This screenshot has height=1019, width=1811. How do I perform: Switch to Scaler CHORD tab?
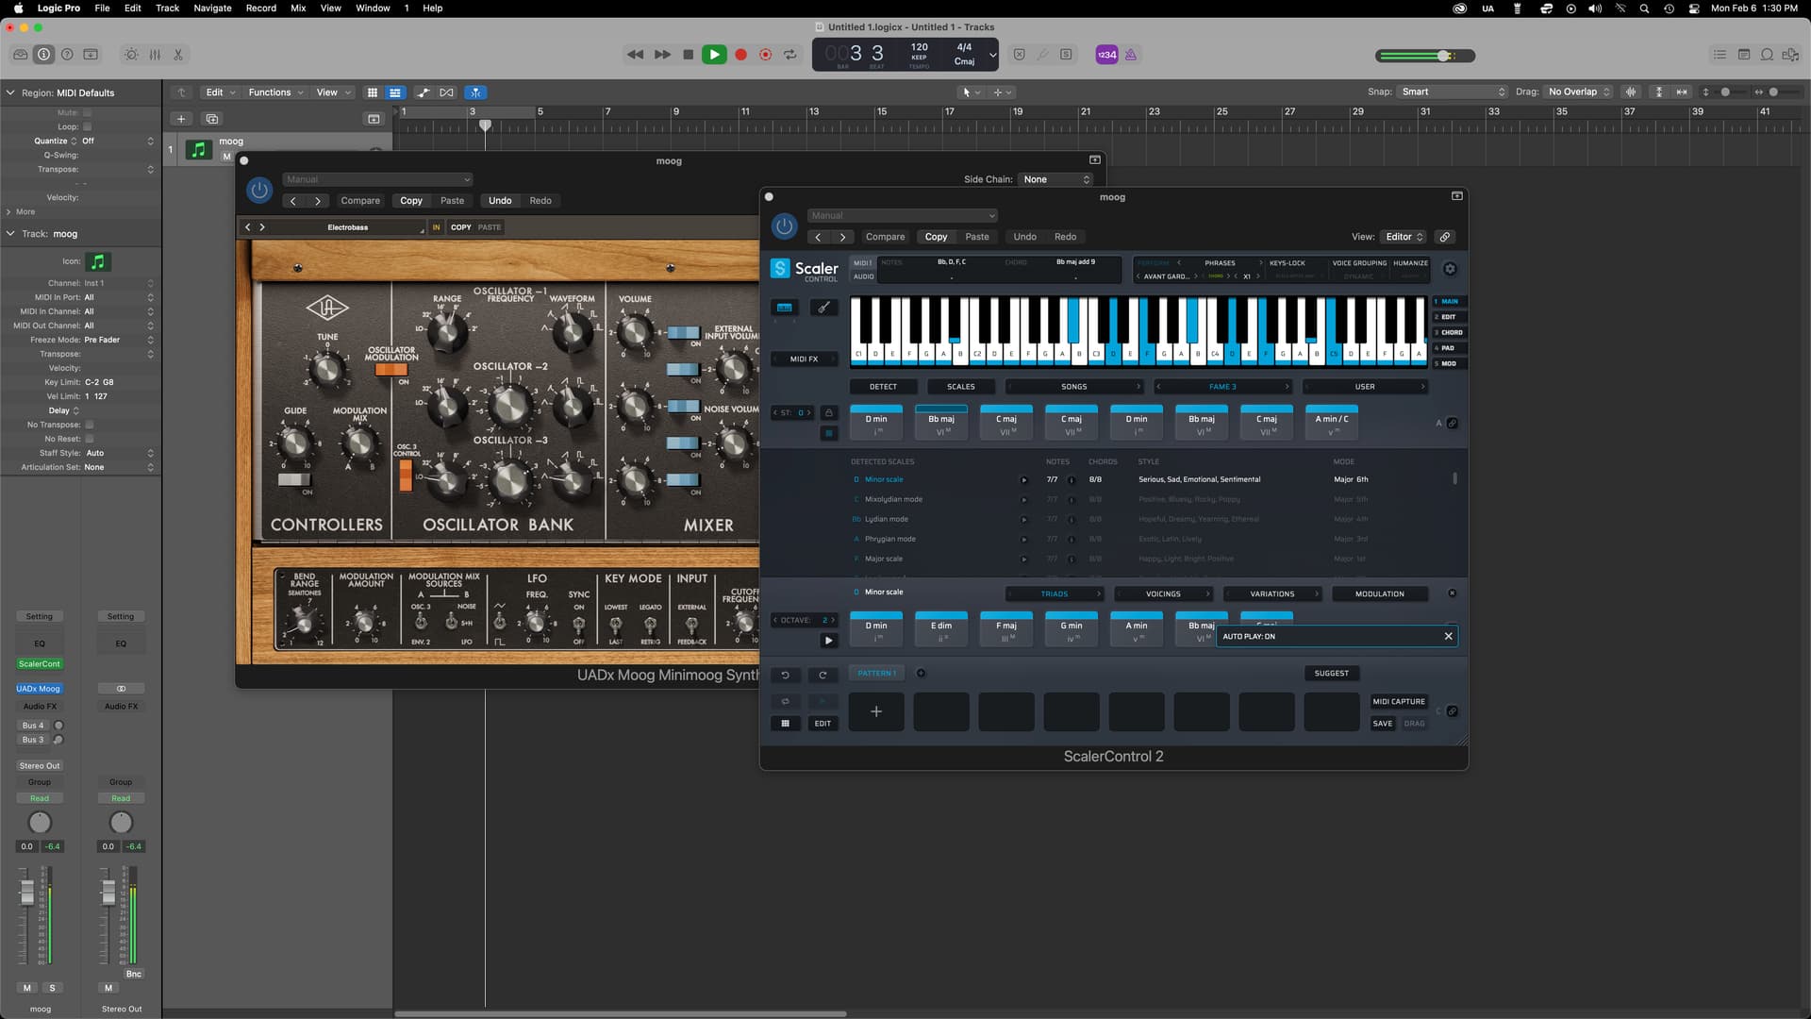tap(1449, 332)
